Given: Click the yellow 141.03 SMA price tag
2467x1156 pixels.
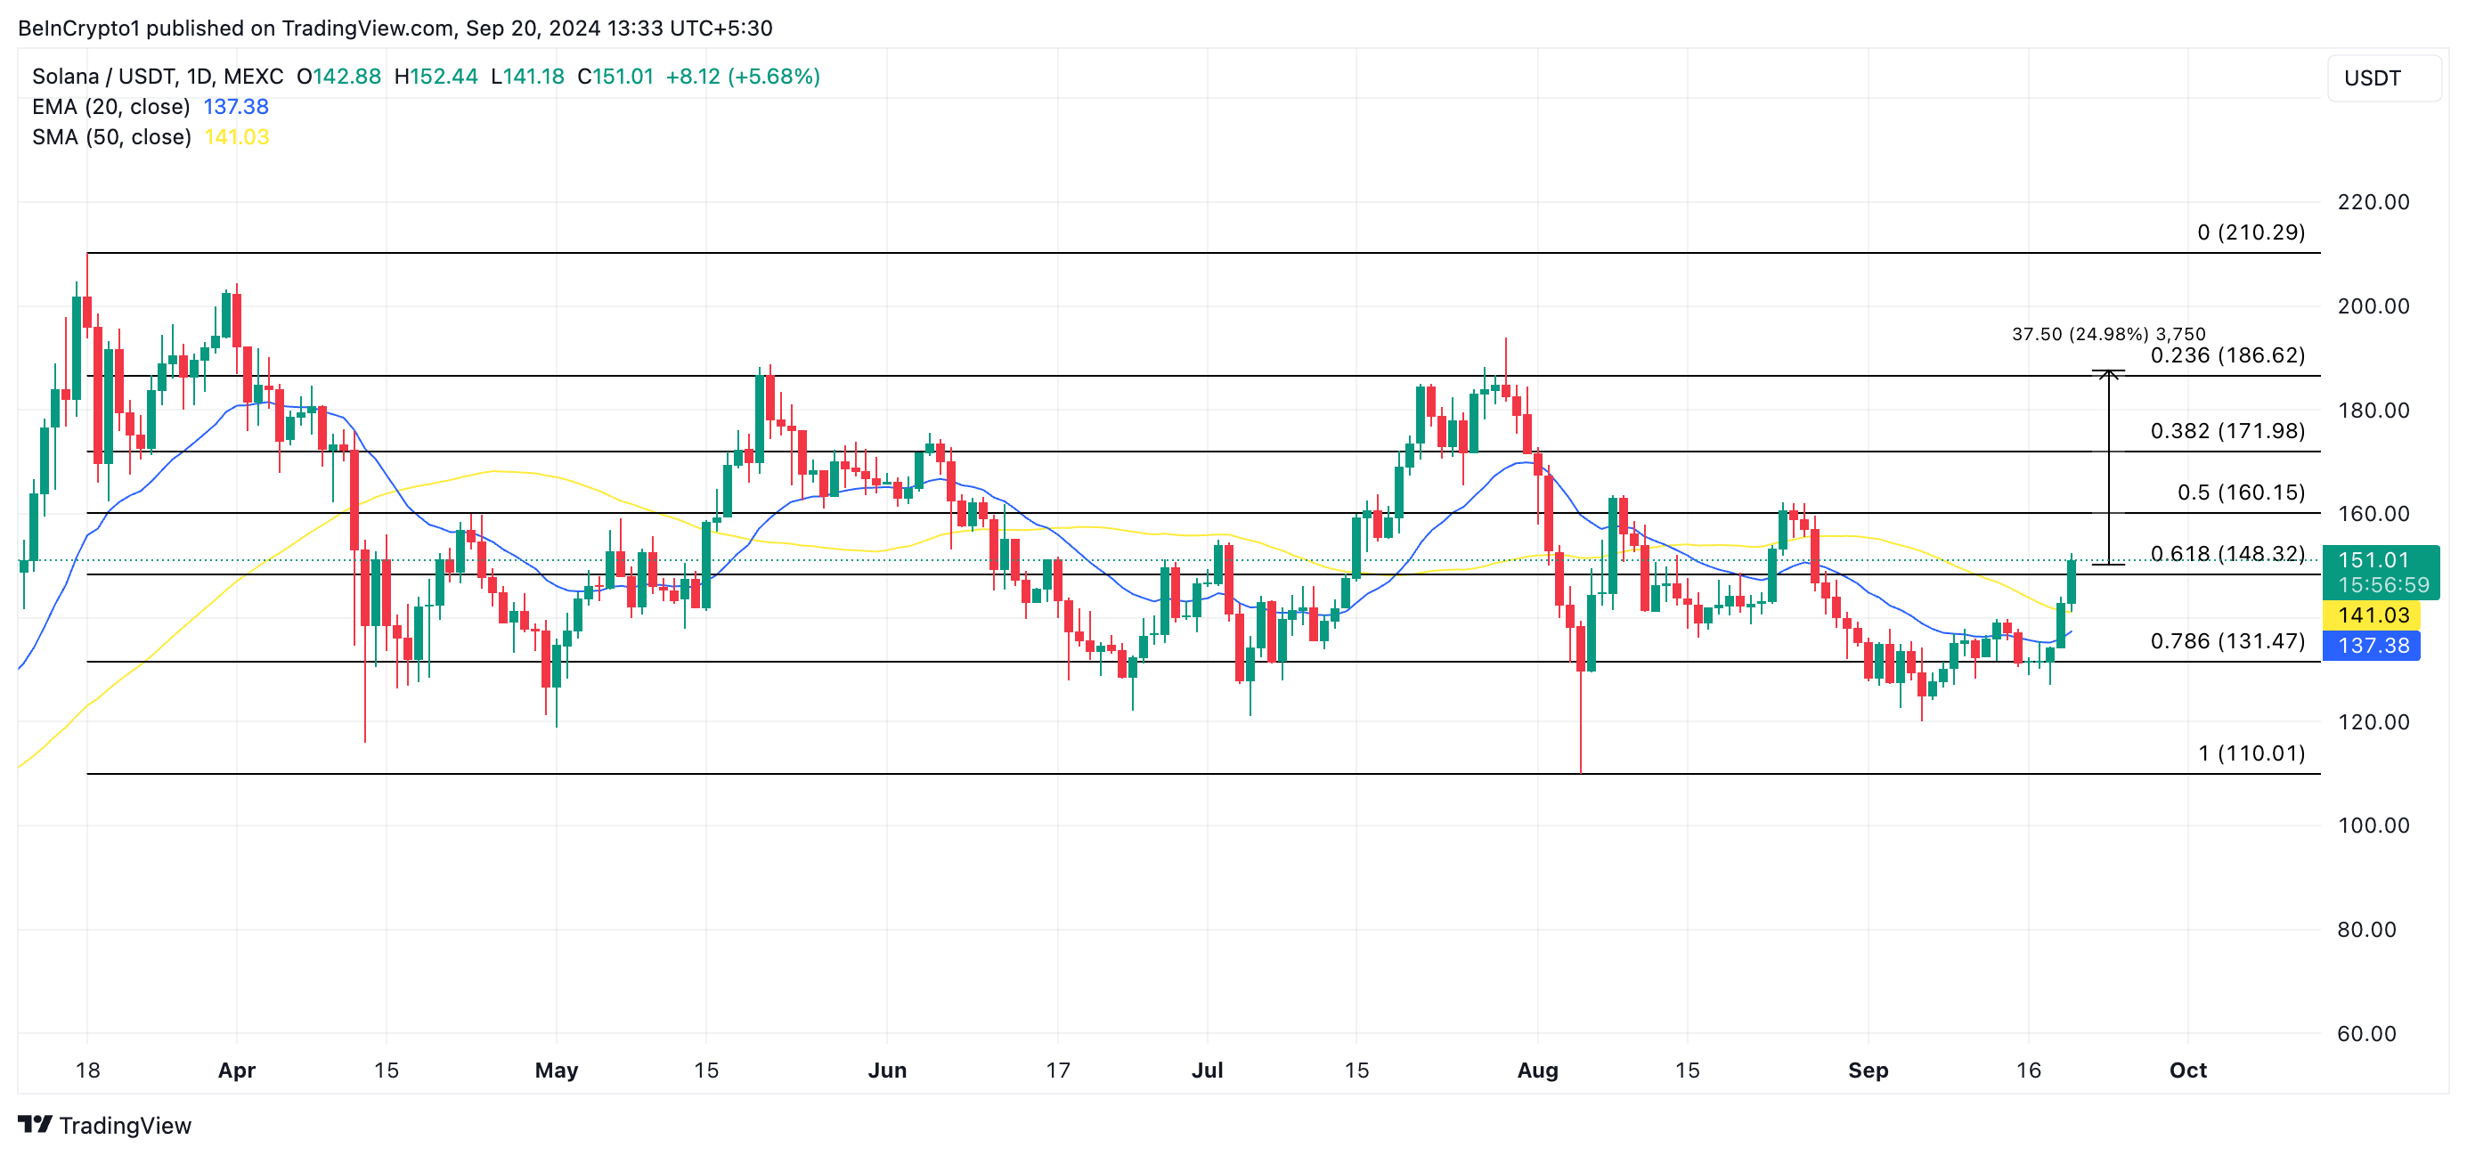Looking at the screenshot, I should pos(2373,615).
